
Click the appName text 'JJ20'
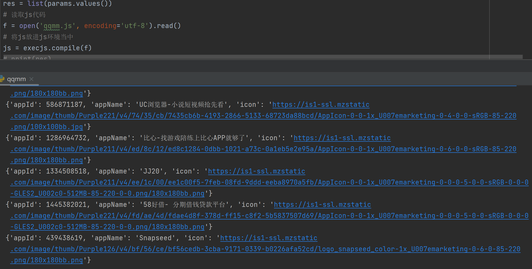151,171
